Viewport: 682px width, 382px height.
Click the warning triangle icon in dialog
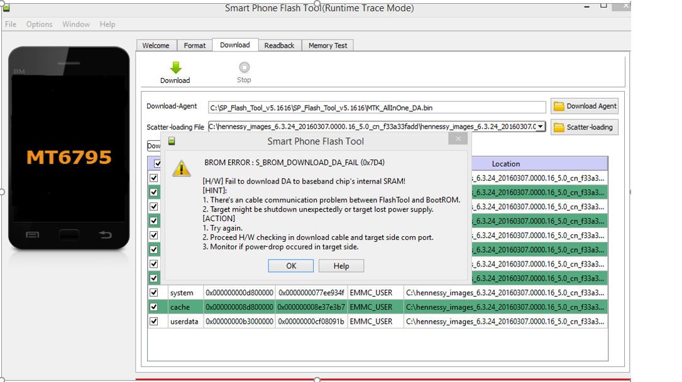pyautogui.click(x=182, y=168)
